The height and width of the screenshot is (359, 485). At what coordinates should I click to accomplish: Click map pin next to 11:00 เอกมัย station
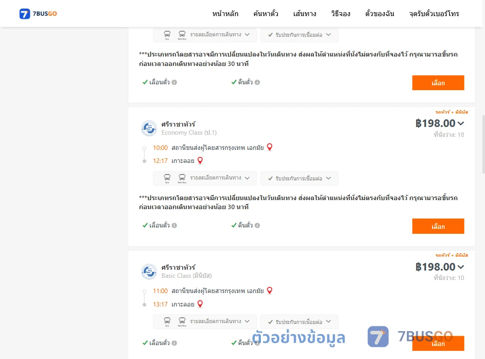pos(270,291)
